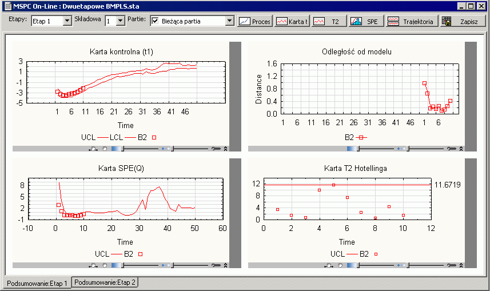The height and width of the screenshot is (291, 490).
Task: Click the Karta SPE(Q) chart title
Action: click(121, 168)
